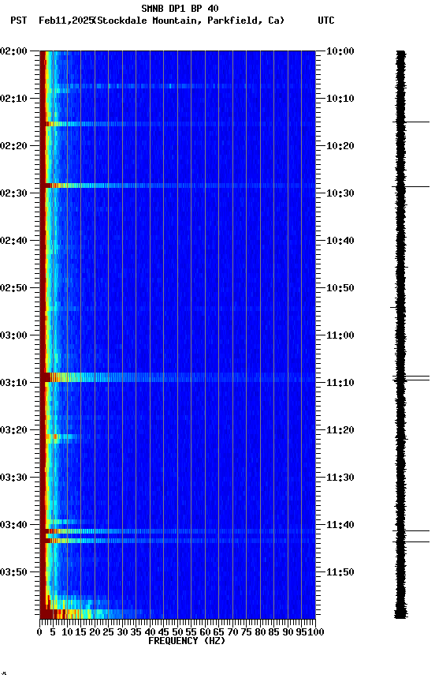435x682 pixels.
Task: Click the date "Feb11,2025"
Action: point(66,21)
